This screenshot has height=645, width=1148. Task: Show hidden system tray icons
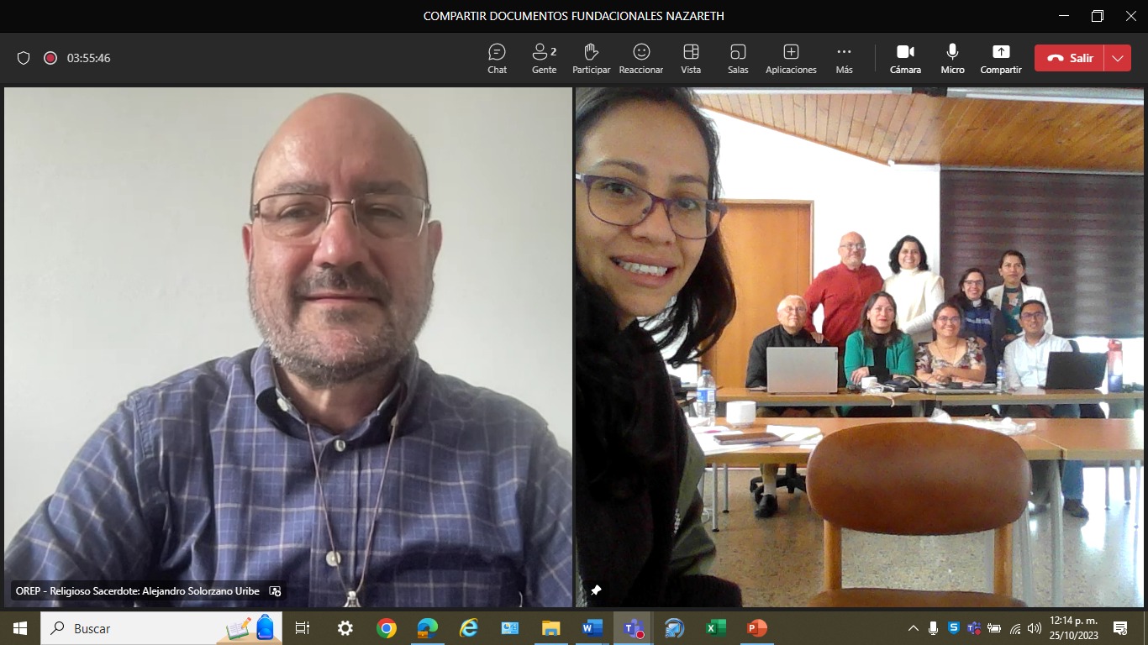pos(914,628)
